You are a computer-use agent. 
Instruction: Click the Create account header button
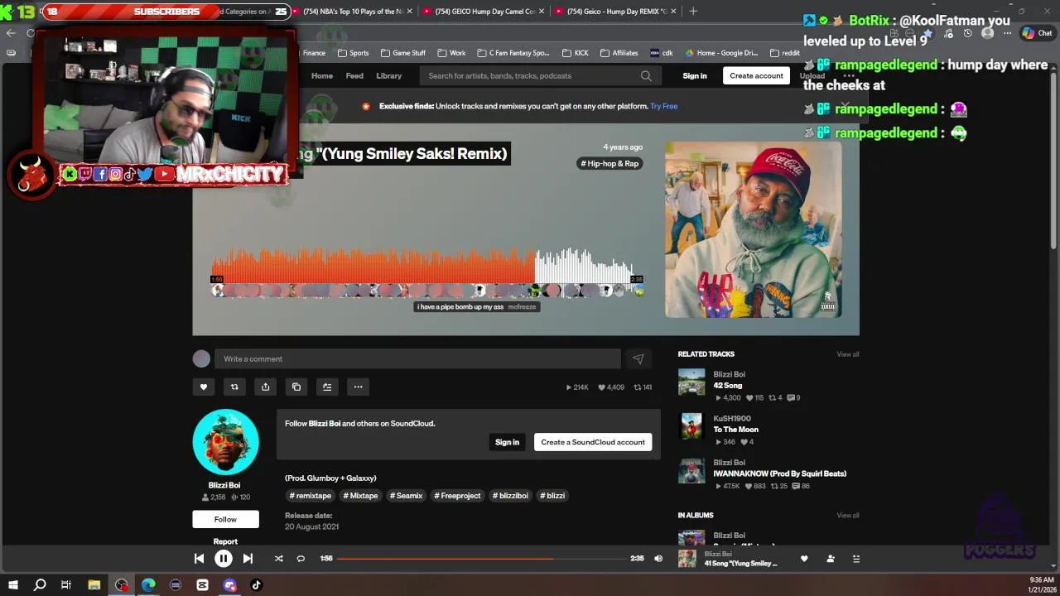click(x=756, y=76)
